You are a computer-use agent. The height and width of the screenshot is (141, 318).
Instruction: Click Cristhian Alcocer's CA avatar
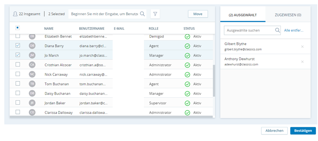(32, 65)
